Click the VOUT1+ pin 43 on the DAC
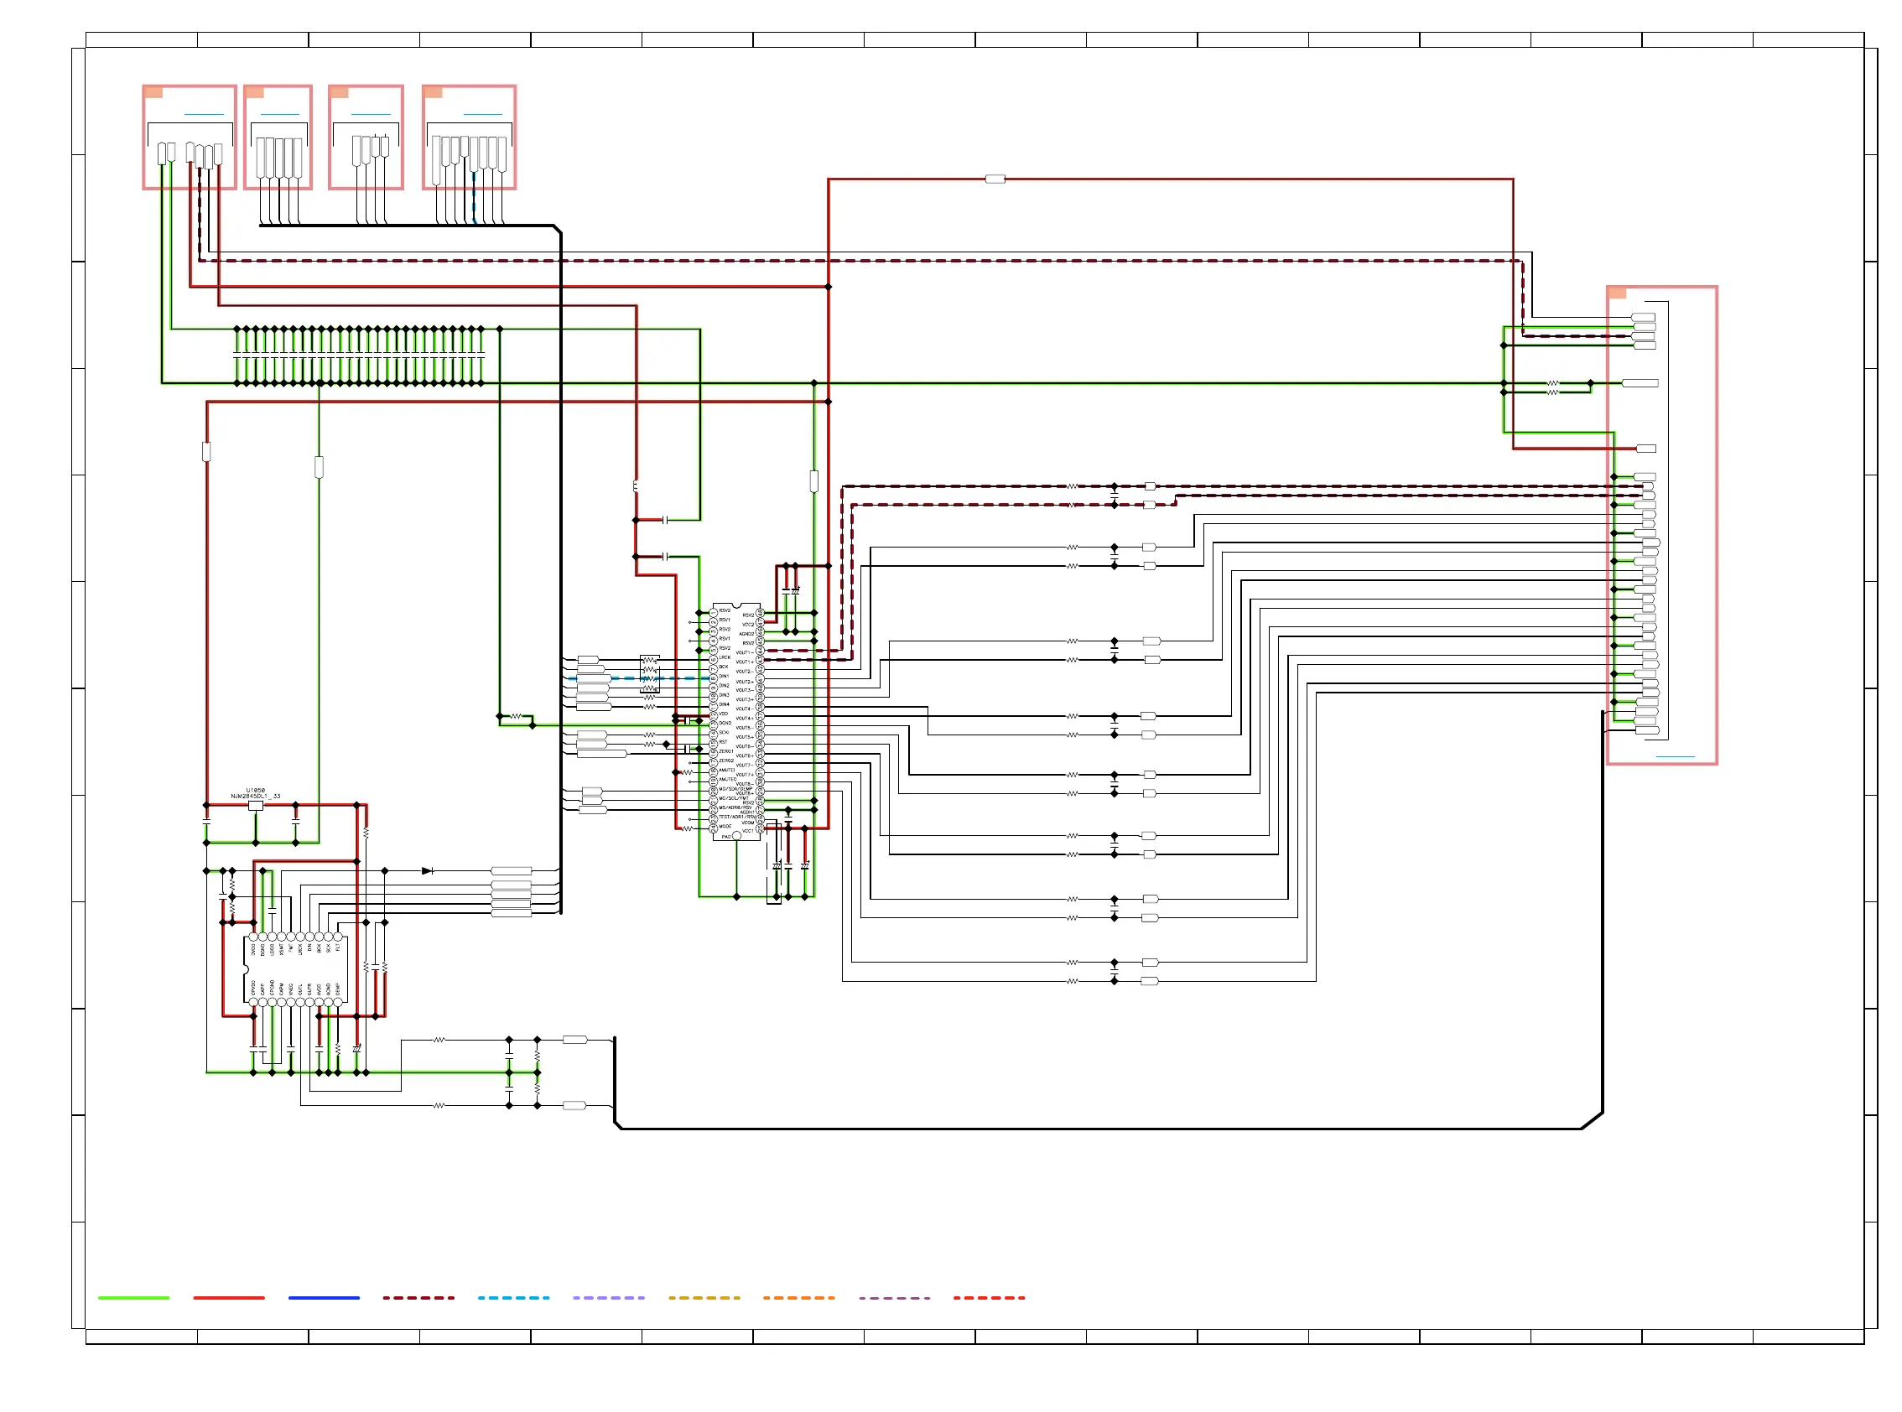 [760, 661]
